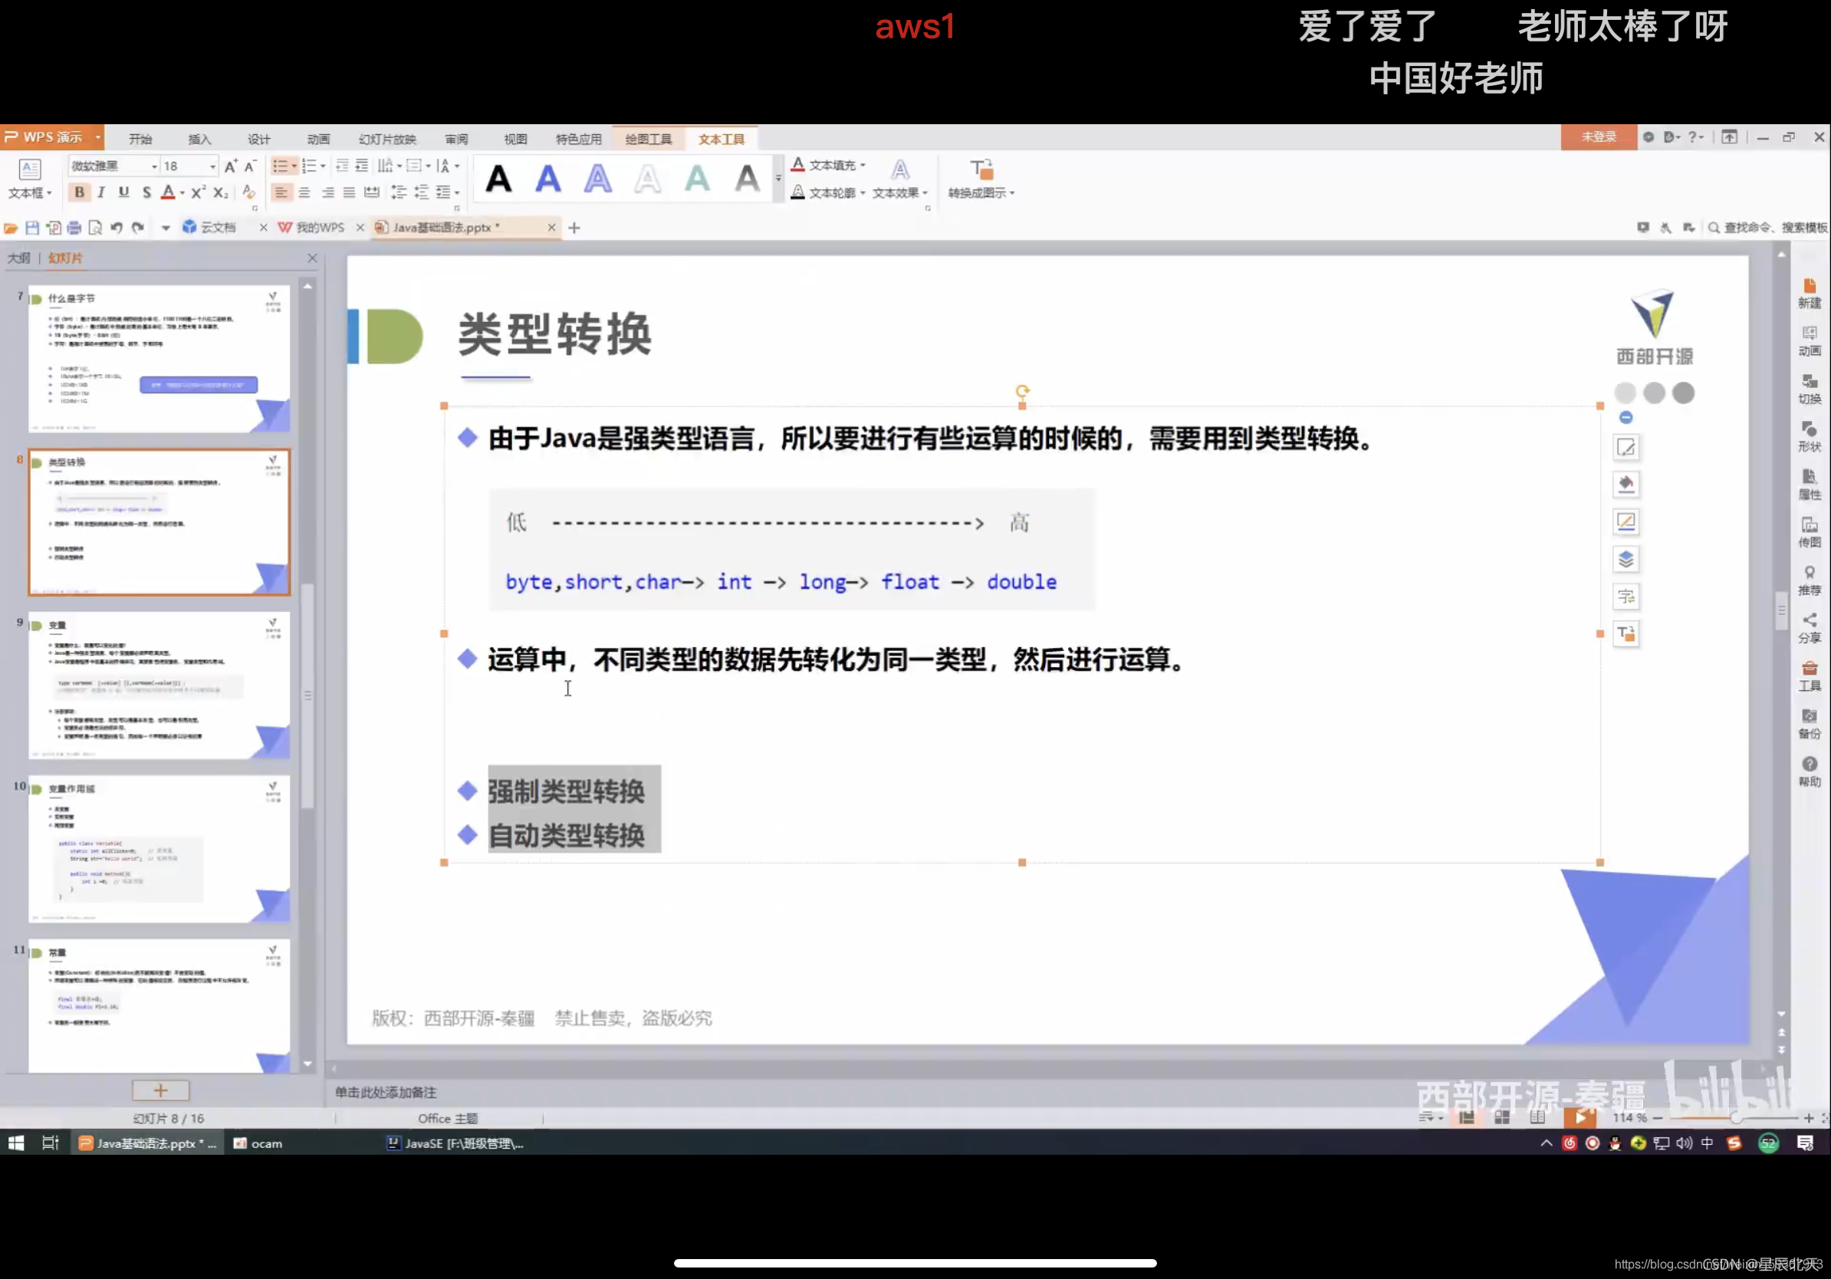Open the 幻灯片放映 ribbon tab
1831x1279 pixels.
387,139
